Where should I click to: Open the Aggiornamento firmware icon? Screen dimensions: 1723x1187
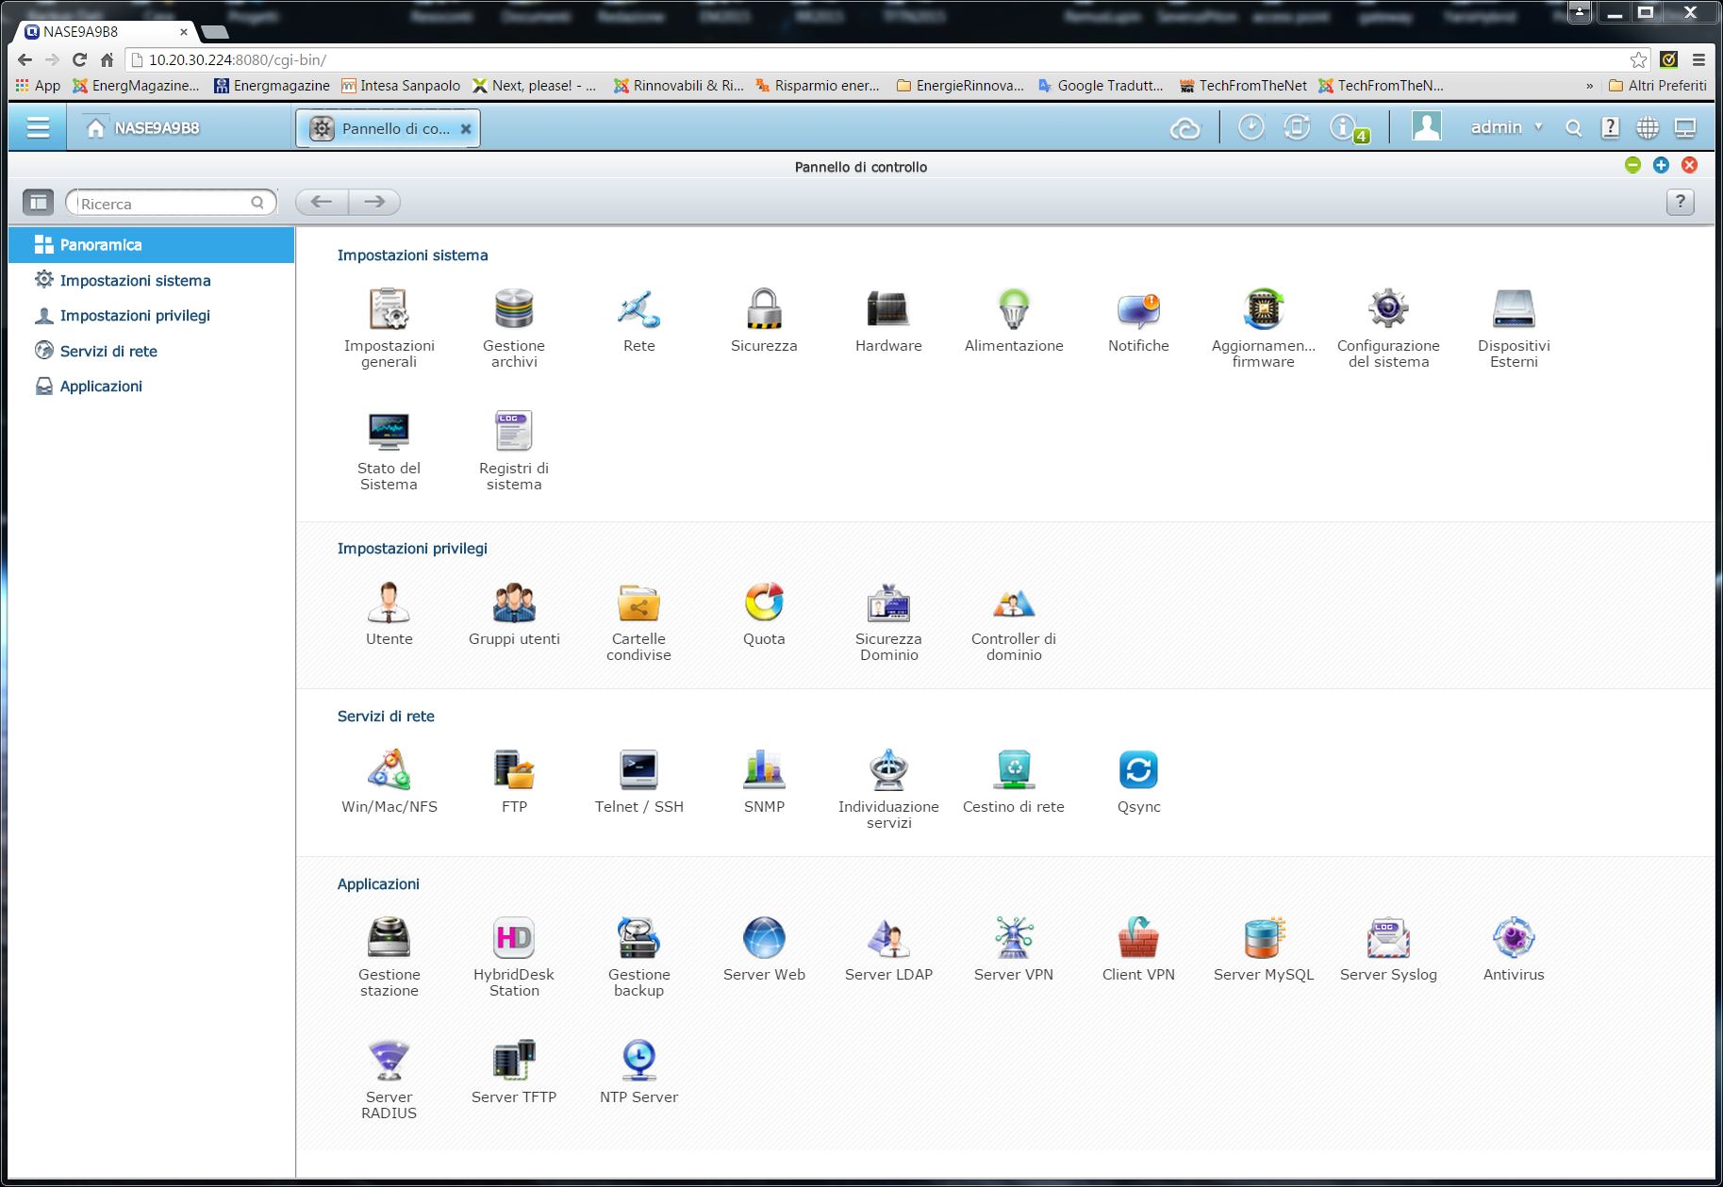point(1263,309)
